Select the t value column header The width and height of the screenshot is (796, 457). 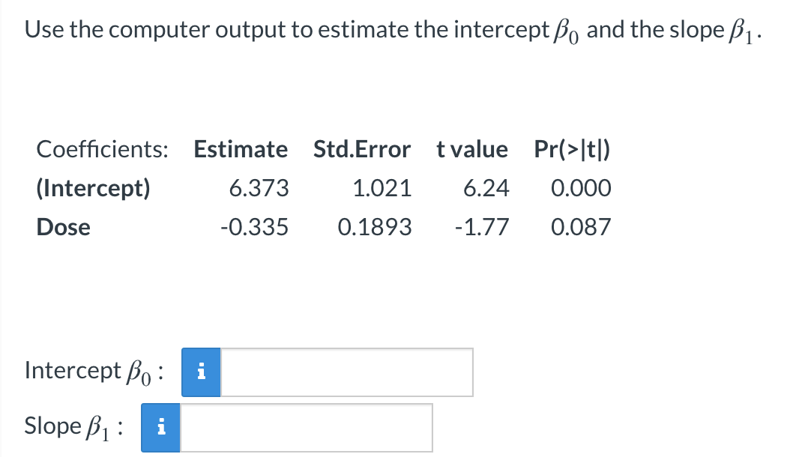pos(473,149)
